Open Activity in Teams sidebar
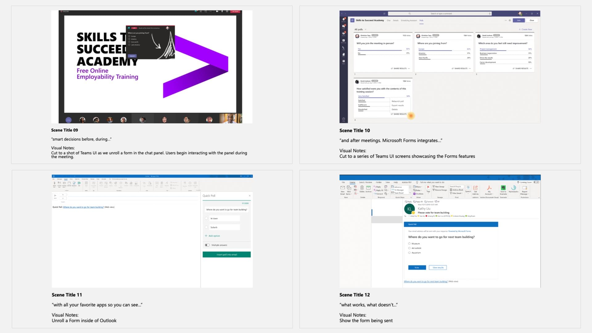Screen dimensions: 592x333 coord(343,20)
